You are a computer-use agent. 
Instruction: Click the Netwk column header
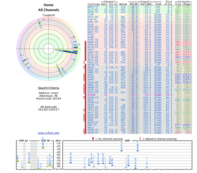click(x=123, y=4)
